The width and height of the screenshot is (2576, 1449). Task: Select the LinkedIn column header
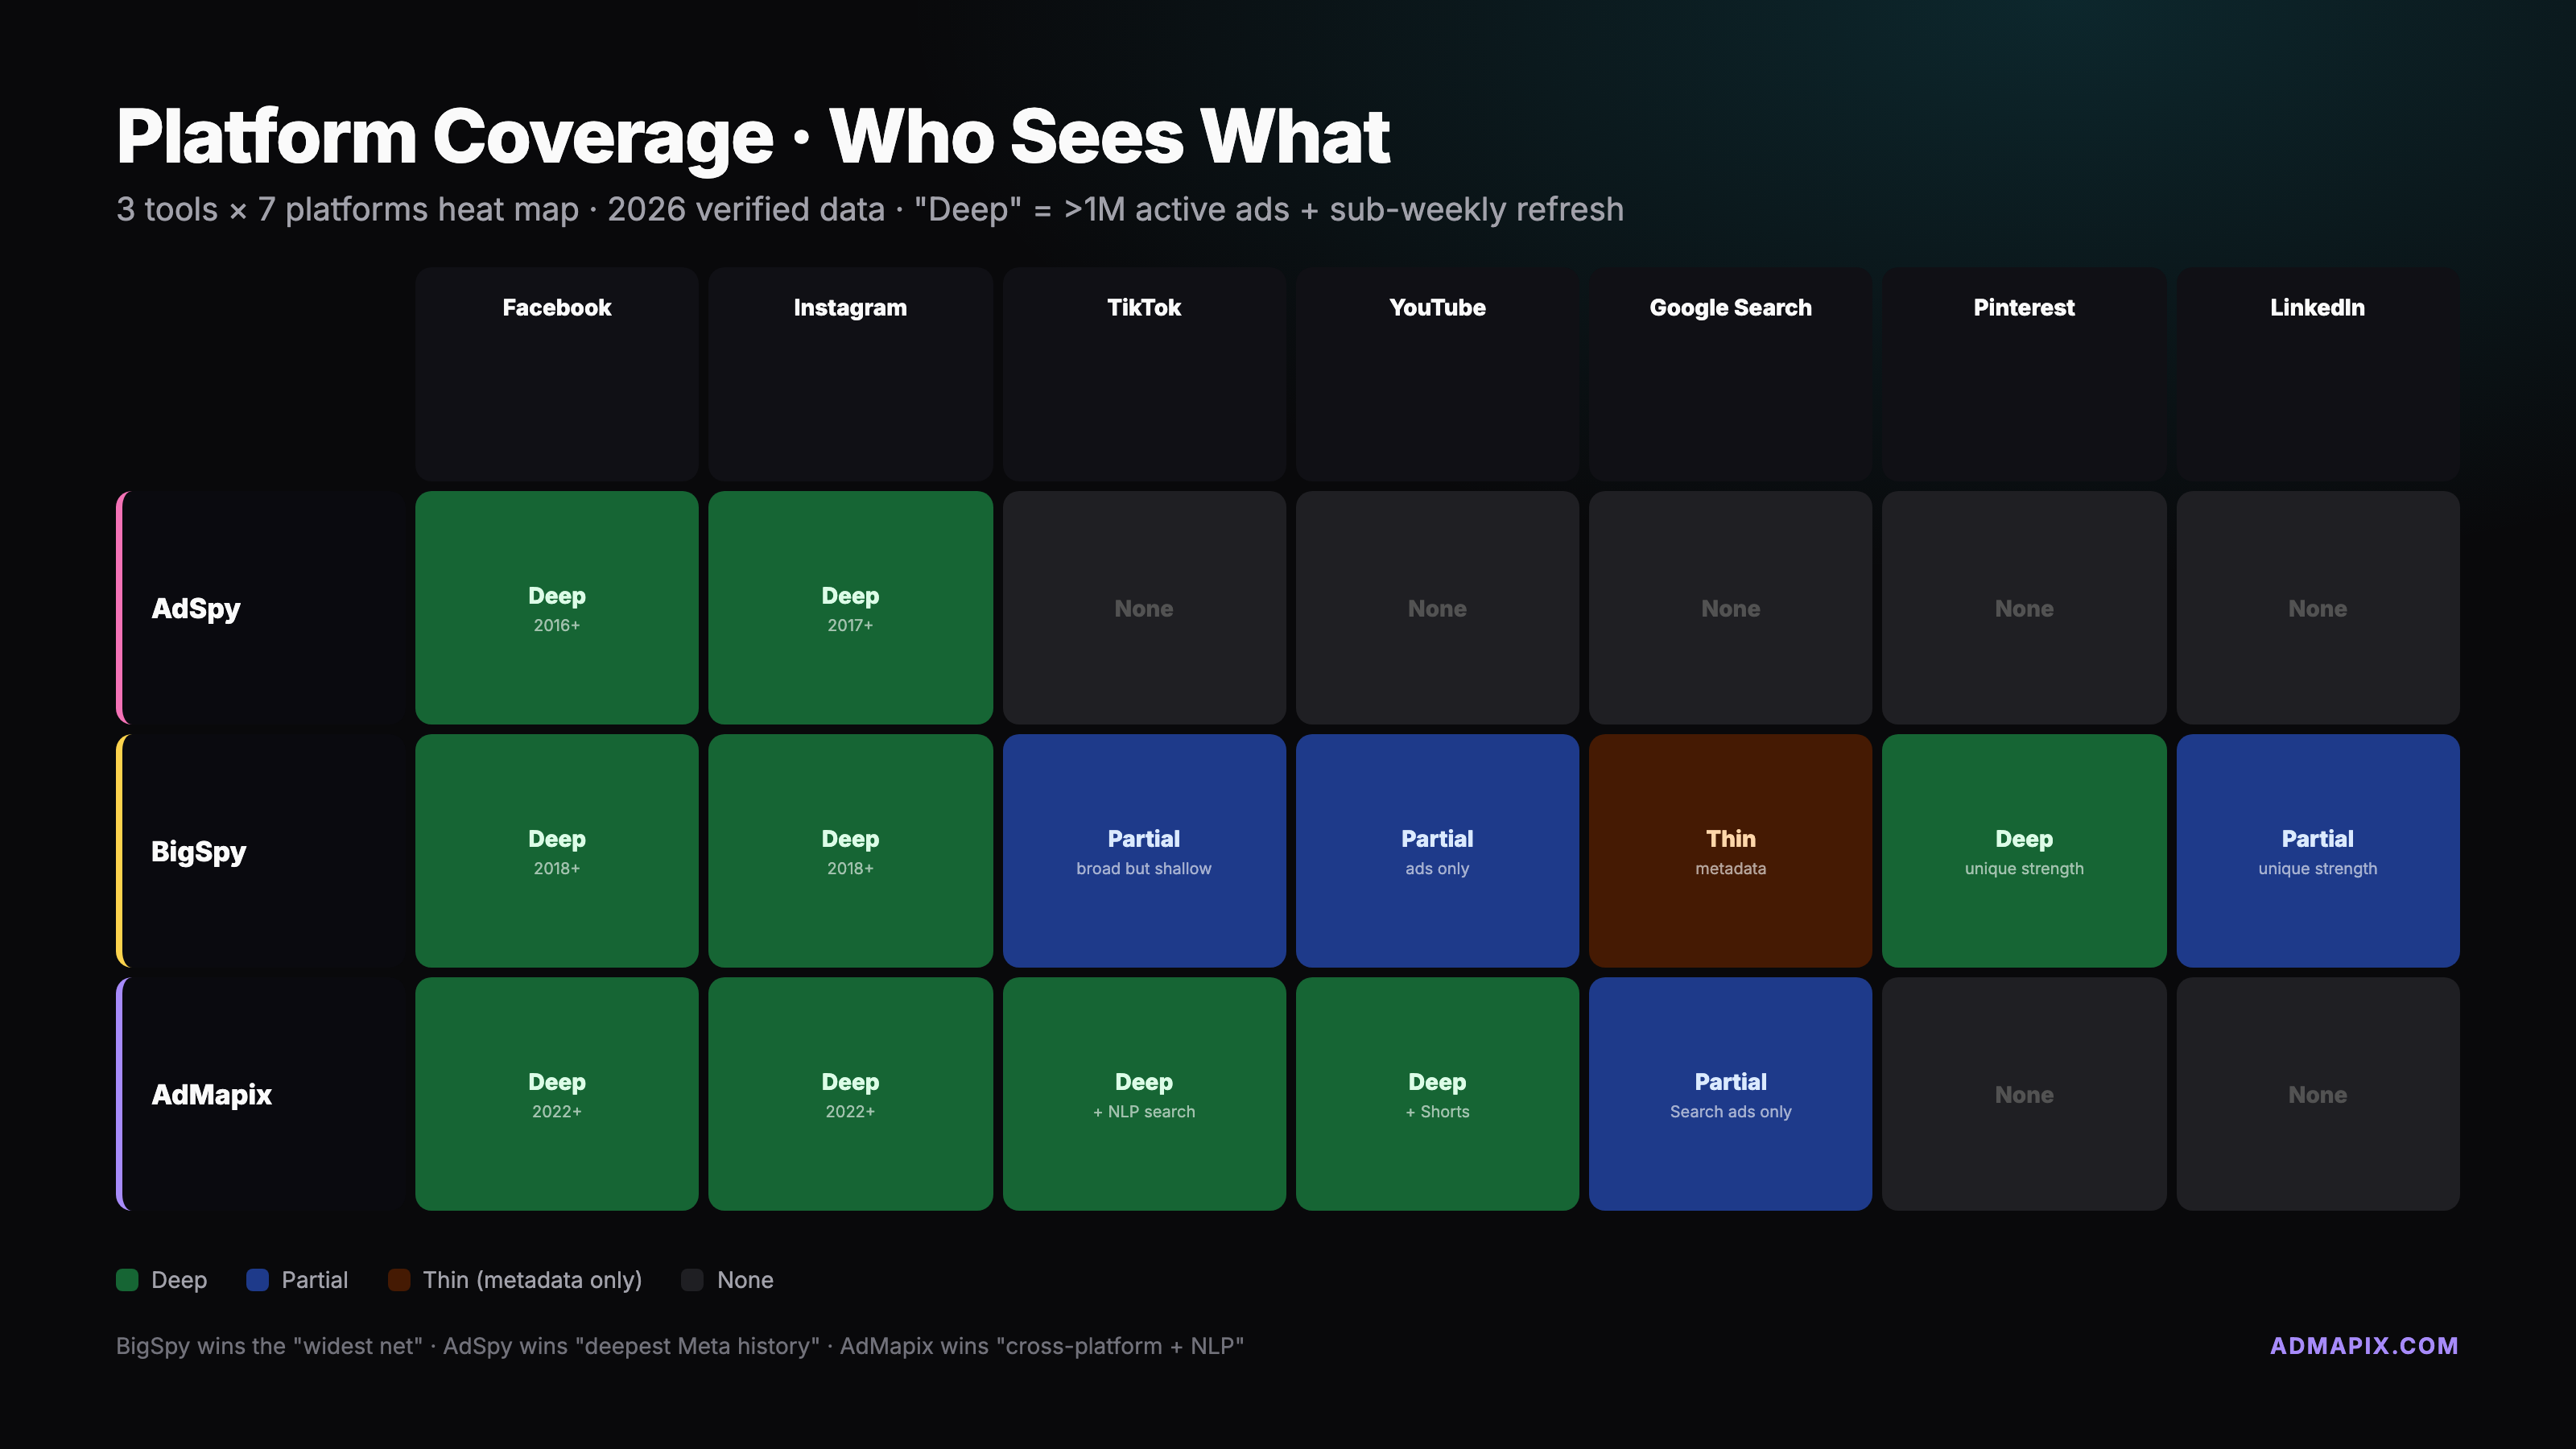(x=2316, y=308)
